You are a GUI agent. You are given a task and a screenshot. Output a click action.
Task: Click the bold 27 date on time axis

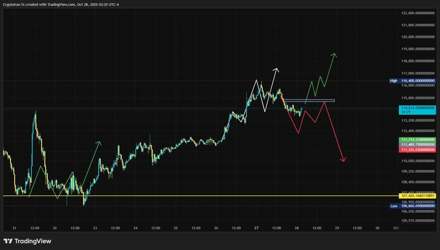[x=256, y=228]
